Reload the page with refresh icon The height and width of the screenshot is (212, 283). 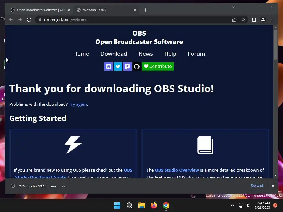coord(29,20)
